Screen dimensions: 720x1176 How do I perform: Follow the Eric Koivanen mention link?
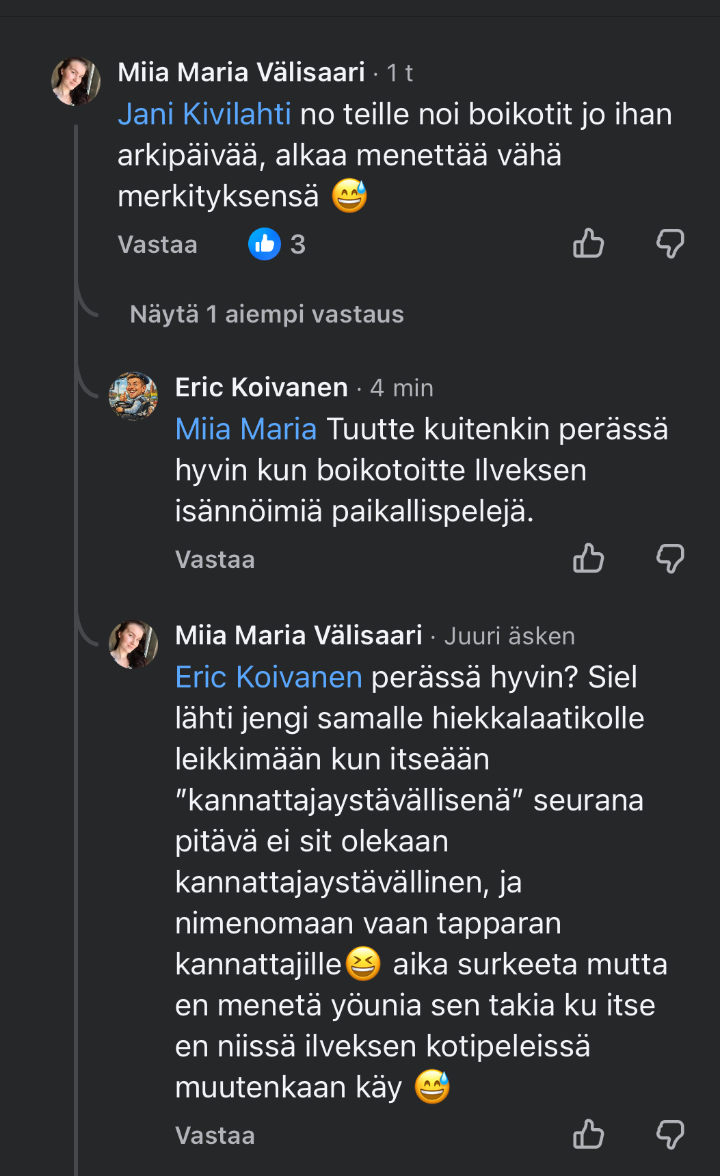click(x=269, y=677)
